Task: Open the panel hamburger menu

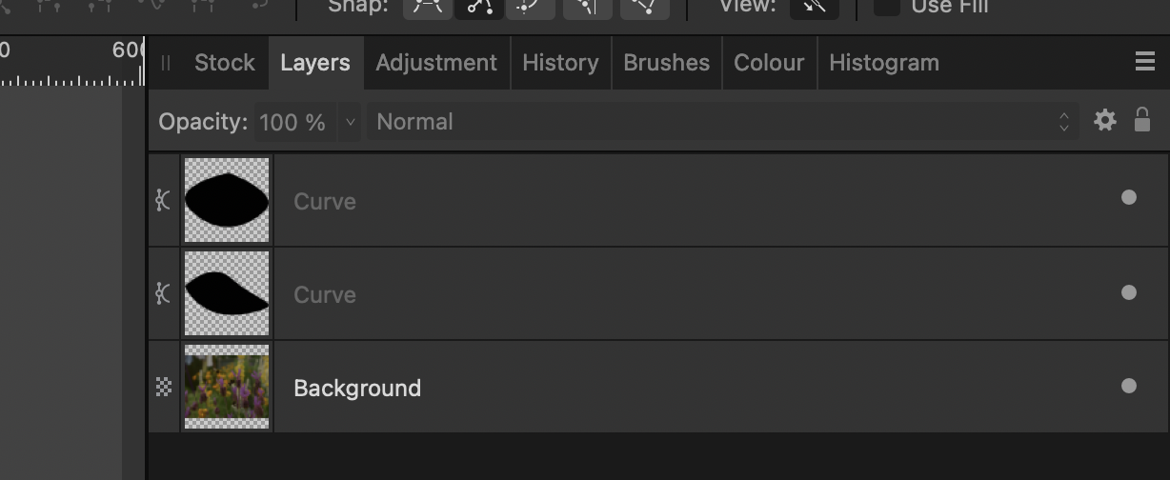Action: click(1145, 62)
